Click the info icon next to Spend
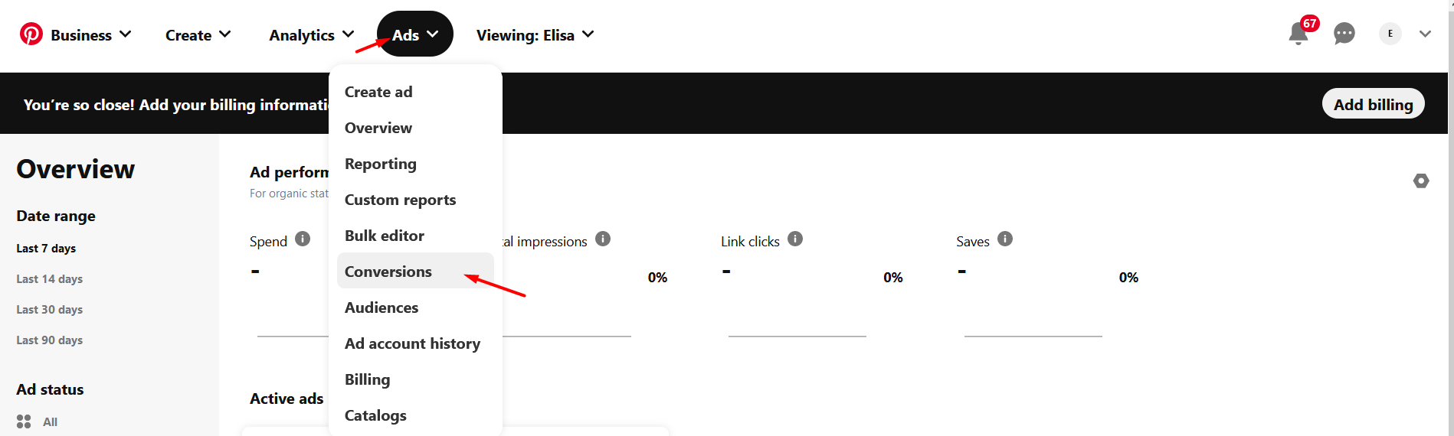 (303, 239)
